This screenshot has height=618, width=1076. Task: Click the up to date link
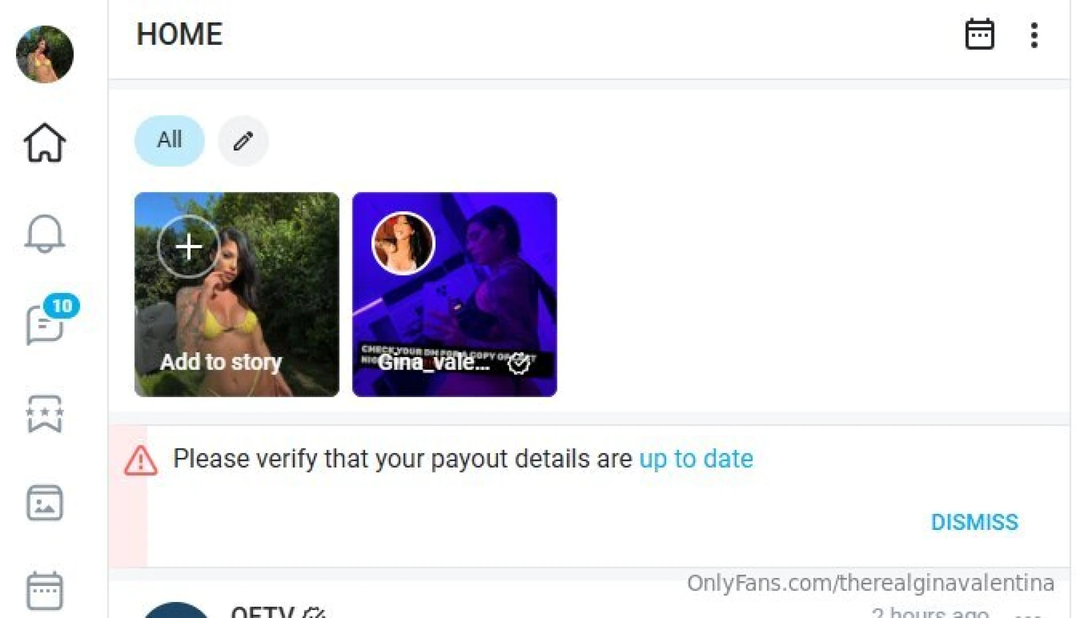696,459
